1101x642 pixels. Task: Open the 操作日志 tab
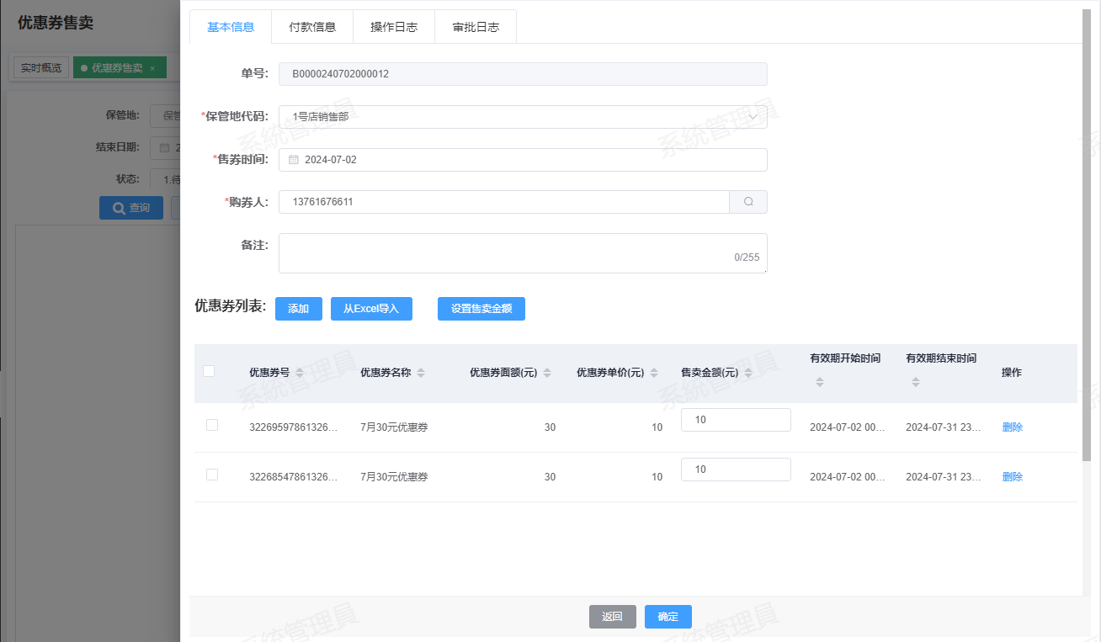(x=394, y=27)
